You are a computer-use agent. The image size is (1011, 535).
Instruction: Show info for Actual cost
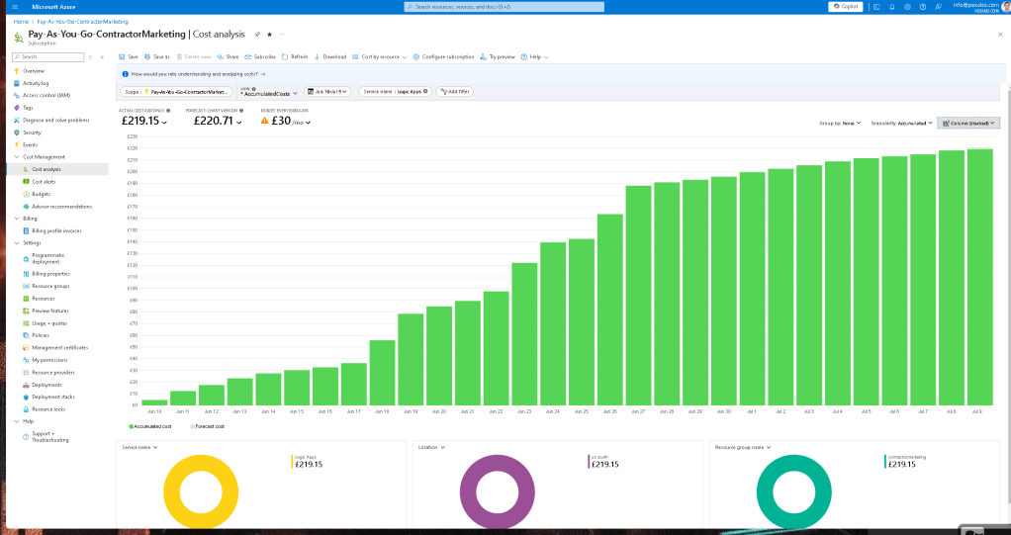coord(168,110)
